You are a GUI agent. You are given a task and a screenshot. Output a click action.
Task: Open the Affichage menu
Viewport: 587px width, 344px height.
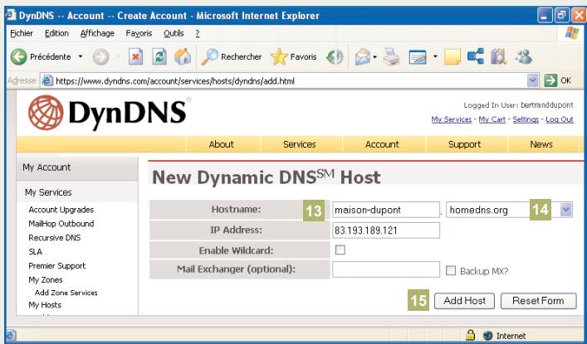tap(97, 33)
